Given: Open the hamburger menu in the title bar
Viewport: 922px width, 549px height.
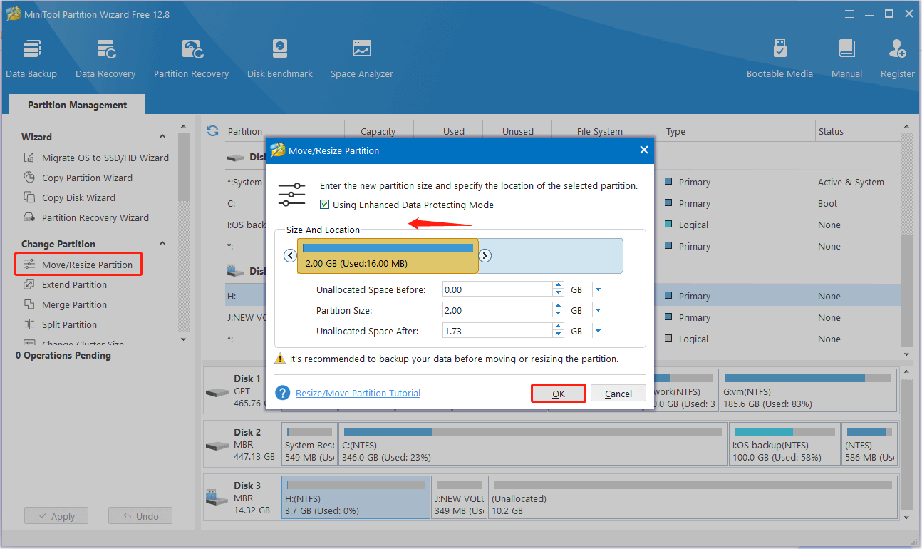Looking at the screenshot, I should [848, 14].
